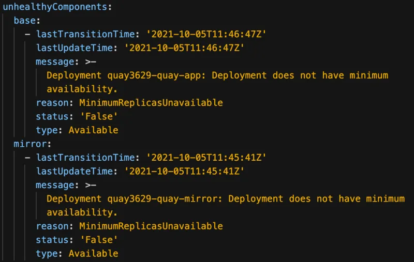Click the unhealthyComponents key at top

pos(56,8)
